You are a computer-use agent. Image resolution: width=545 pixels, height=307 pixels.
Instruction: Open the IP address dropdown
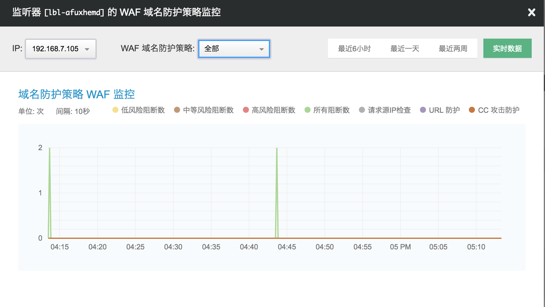tap(61, 49)
